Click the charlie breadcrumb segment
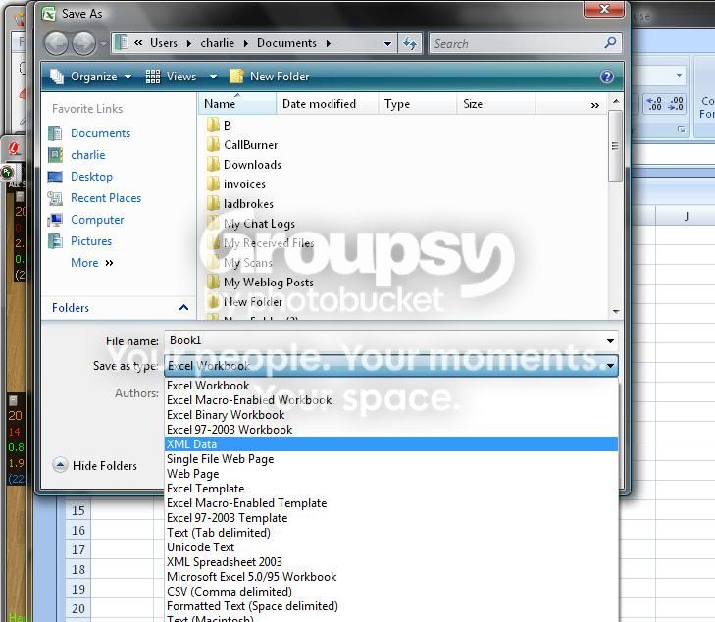The width and height of the screenshot is (715, 622). click(218, 43)
